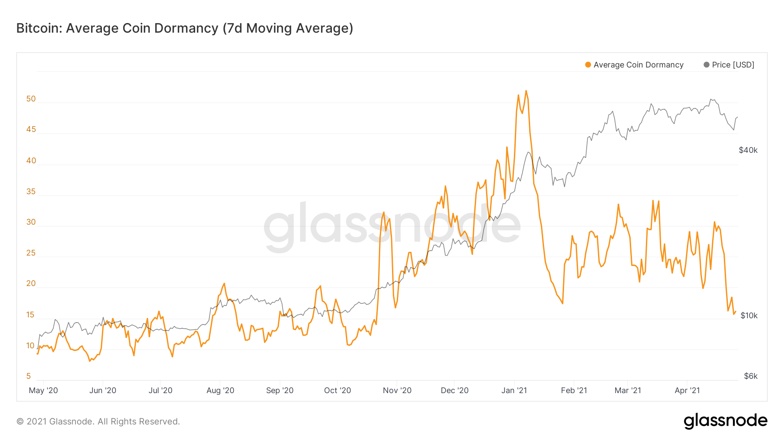The height and width of the screenshot is (441, 784).
Task: Click the $40k price axis label
Action: pos(748,150)
